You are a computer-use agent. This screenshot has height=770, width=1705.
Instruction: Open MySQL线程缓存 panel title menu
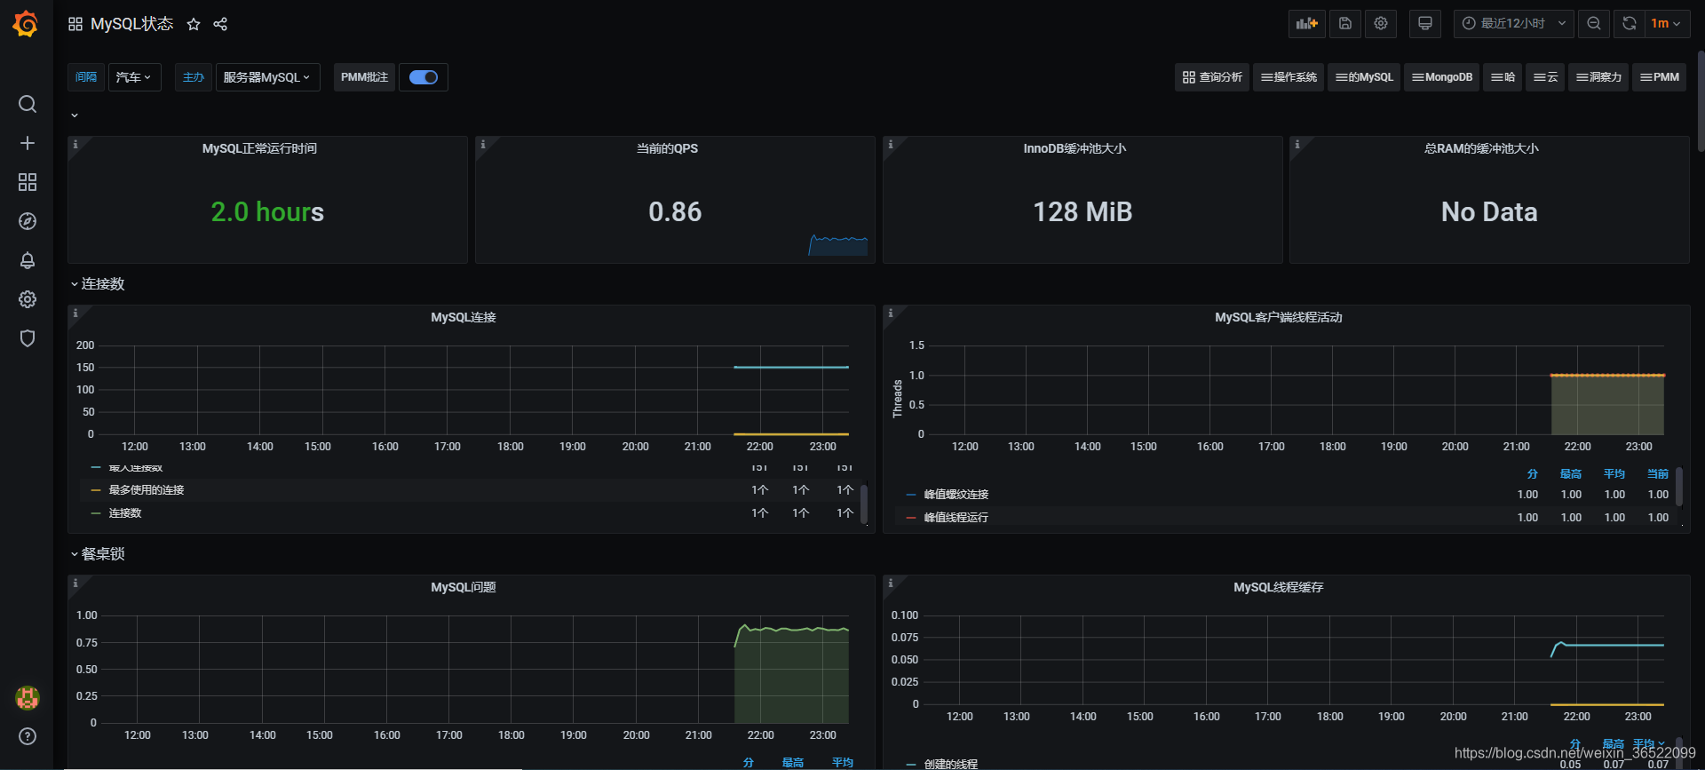tap(1279, 588)
